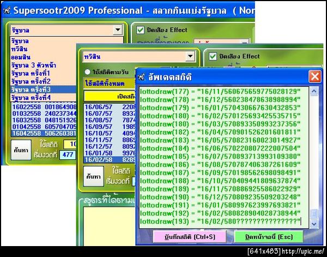This screenshot has width=327, height=257.
Task: Click the lottodraw(190) line in the editor
Action: tap(220, 197)
